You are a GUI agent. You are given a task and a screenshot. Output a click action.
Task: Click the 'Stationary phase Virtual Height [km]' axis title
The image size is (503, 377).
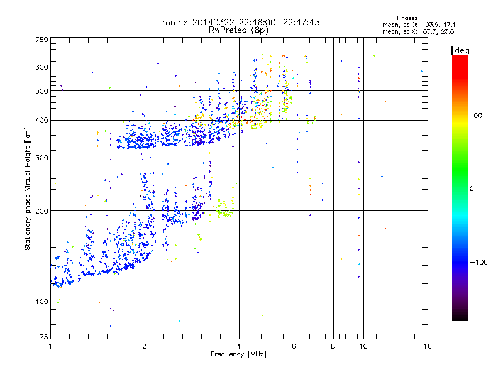[x=28, y=189]
